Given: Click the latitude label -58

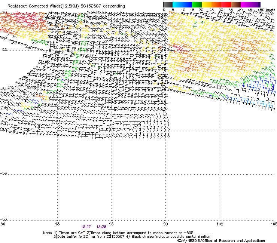Looking at the screenshot, I should 3,173.
